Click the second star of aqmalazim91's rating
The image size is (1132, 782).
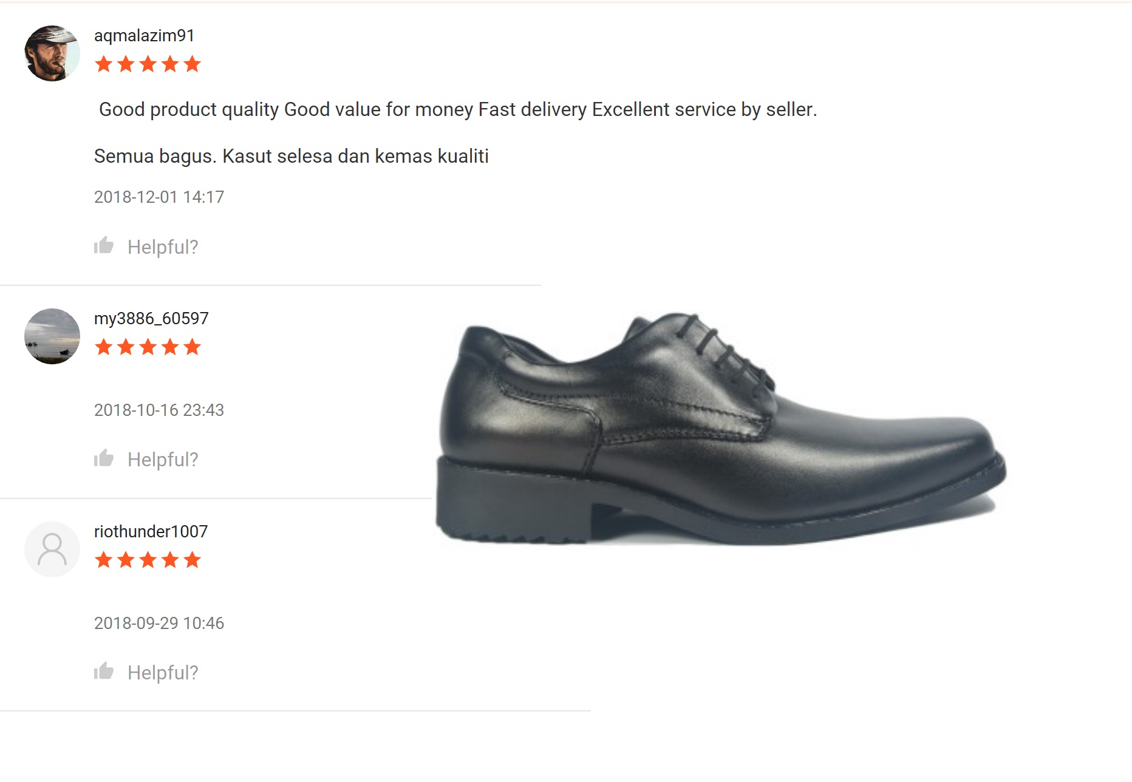pyautogui.click(x=128, y=64)
